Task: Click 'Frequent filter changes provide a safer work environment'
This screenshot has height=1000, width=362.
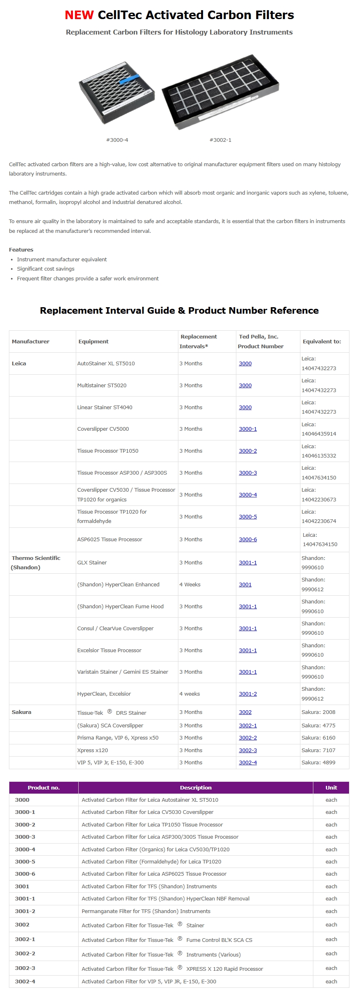Action: point(88,279)
